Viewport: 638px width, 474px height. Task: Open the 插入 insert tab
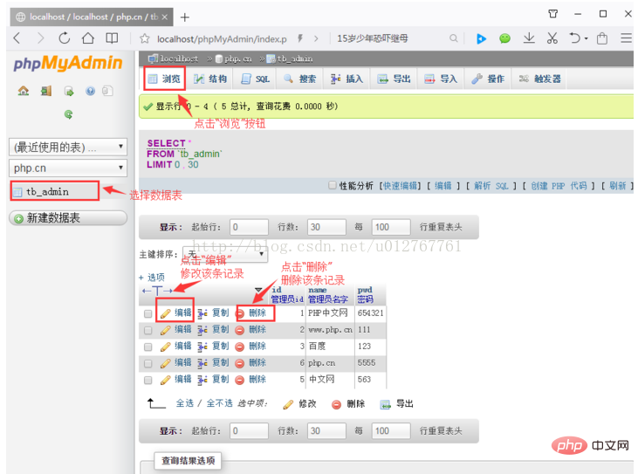(347, 79)
